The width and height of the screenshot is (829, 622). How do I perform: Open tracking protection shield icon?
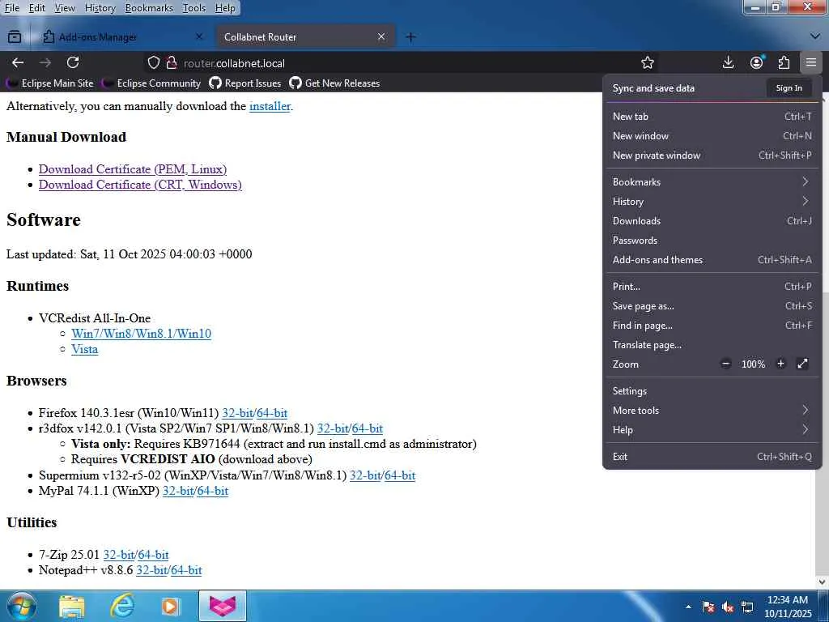click(x=153, y=63)
